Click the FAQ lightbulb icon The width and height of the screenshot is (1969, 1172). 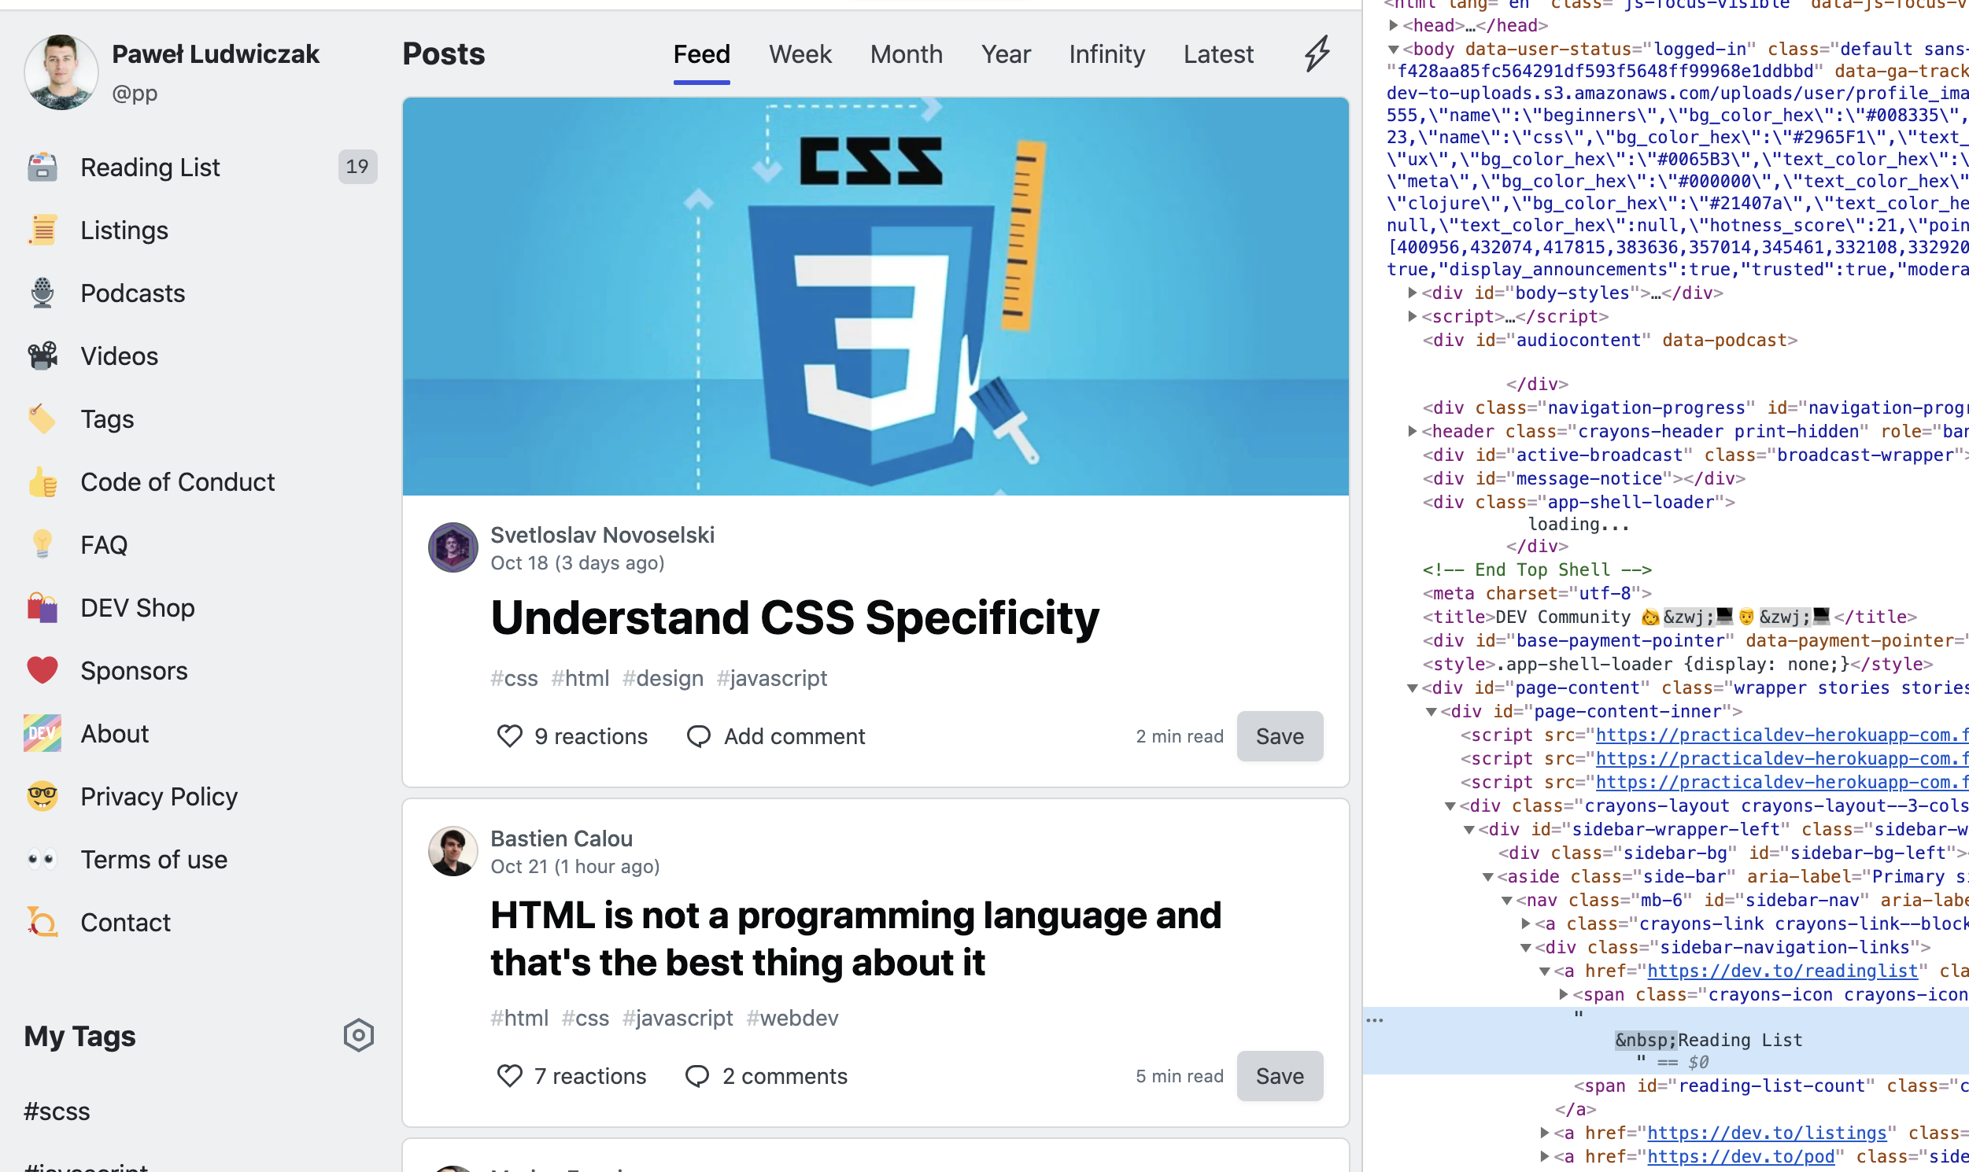point(42,545)
